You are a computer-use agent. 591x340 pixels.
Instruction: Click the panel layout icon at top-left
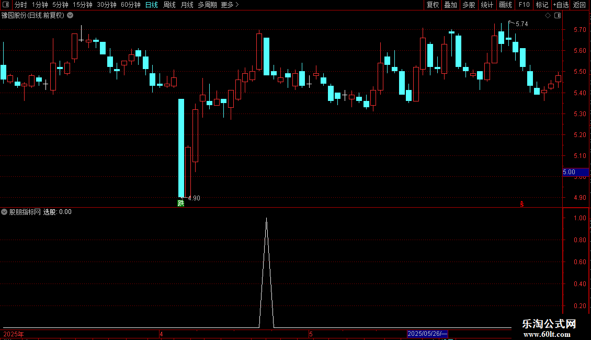click(x=6, y=5)
